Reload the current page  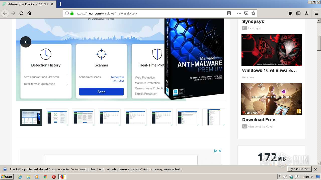(x=22, y=13)
